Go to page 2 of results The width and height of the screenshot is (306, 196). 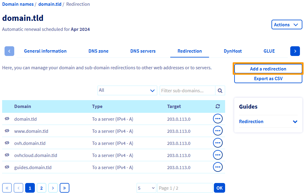(x=42, y=188)
